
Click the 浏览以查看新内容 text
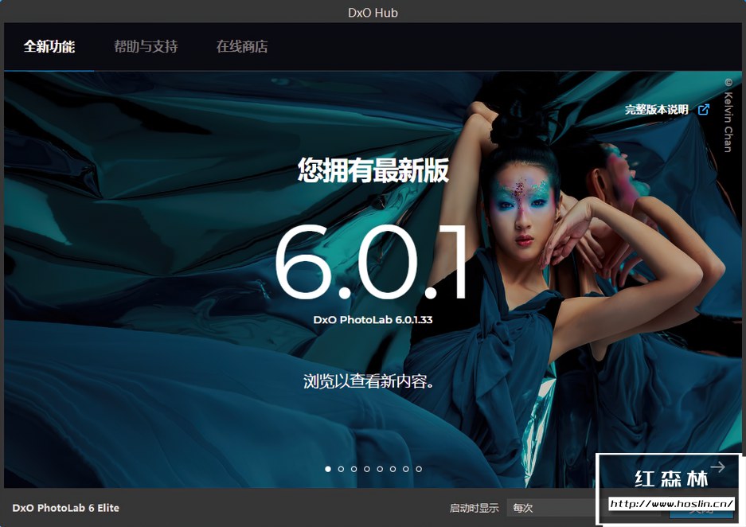tap(369, 381)
